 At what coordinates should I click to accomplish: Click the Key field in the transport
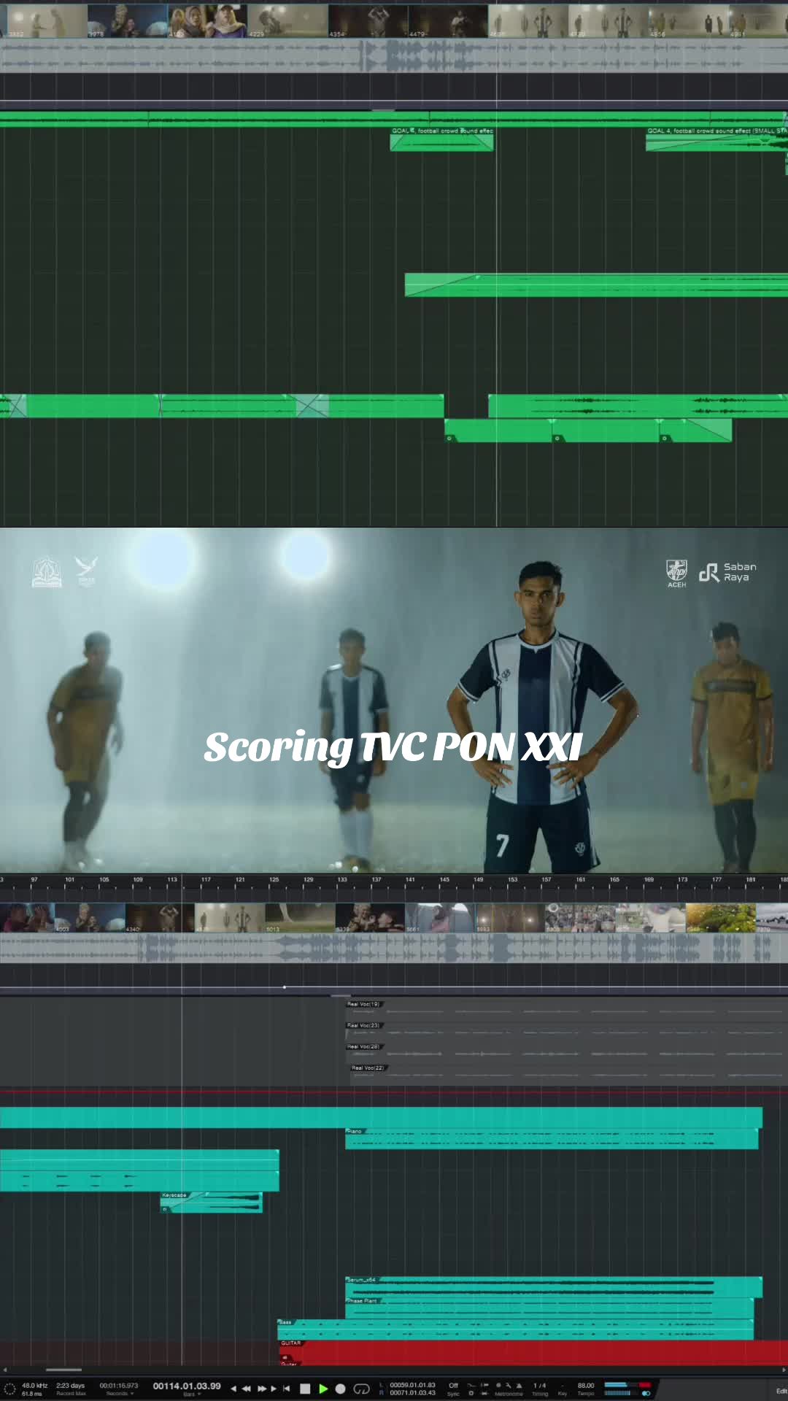click(563, 1389)
